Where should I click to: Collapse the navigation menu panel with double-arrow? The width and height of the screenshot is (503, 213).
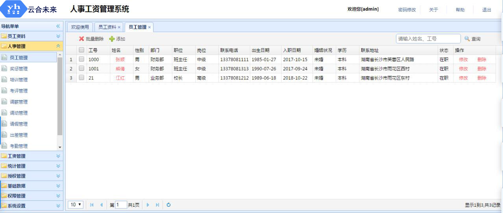(58, 26)
